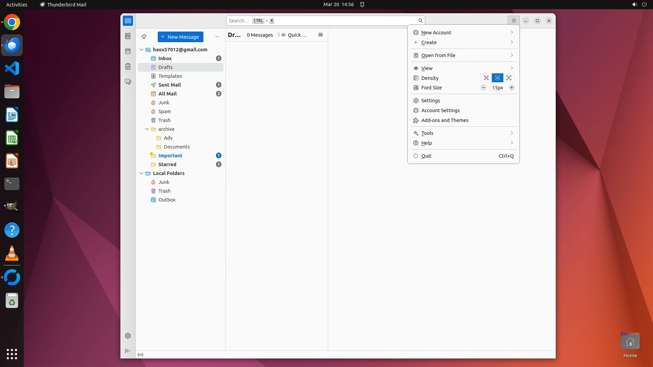Select Account Settings menu entry
Image resolution: width=653 pixels, height=367 pixels.
point(440,110)
